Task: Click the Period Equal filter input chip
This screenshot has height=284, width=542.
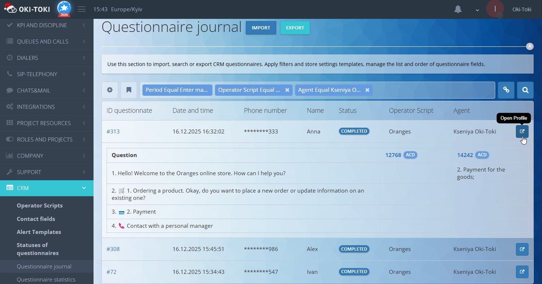Action: coord(177,90)
